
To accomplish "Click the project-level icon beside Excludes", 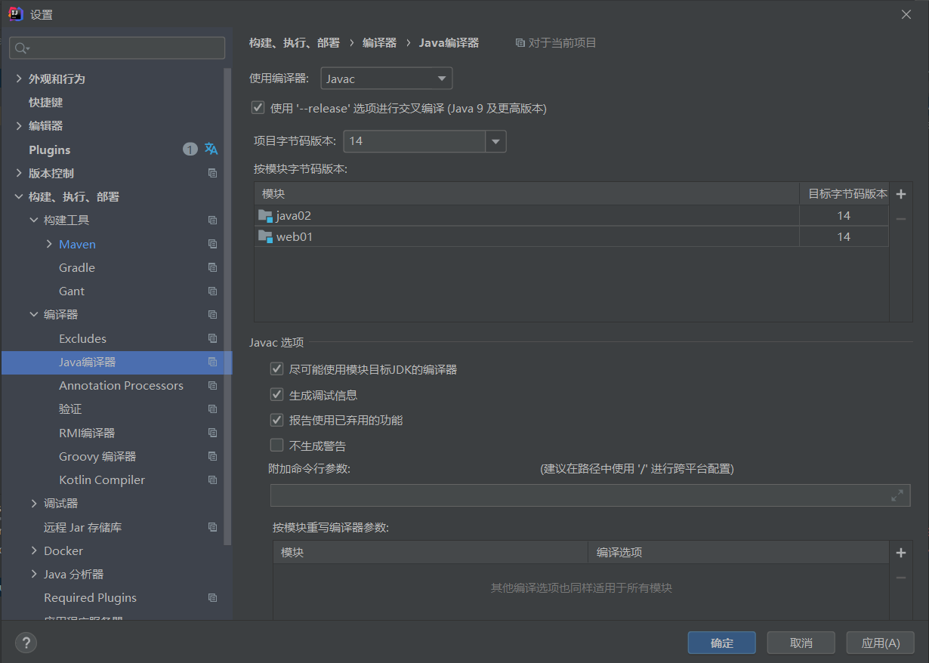I will click(x=212, y=338).
